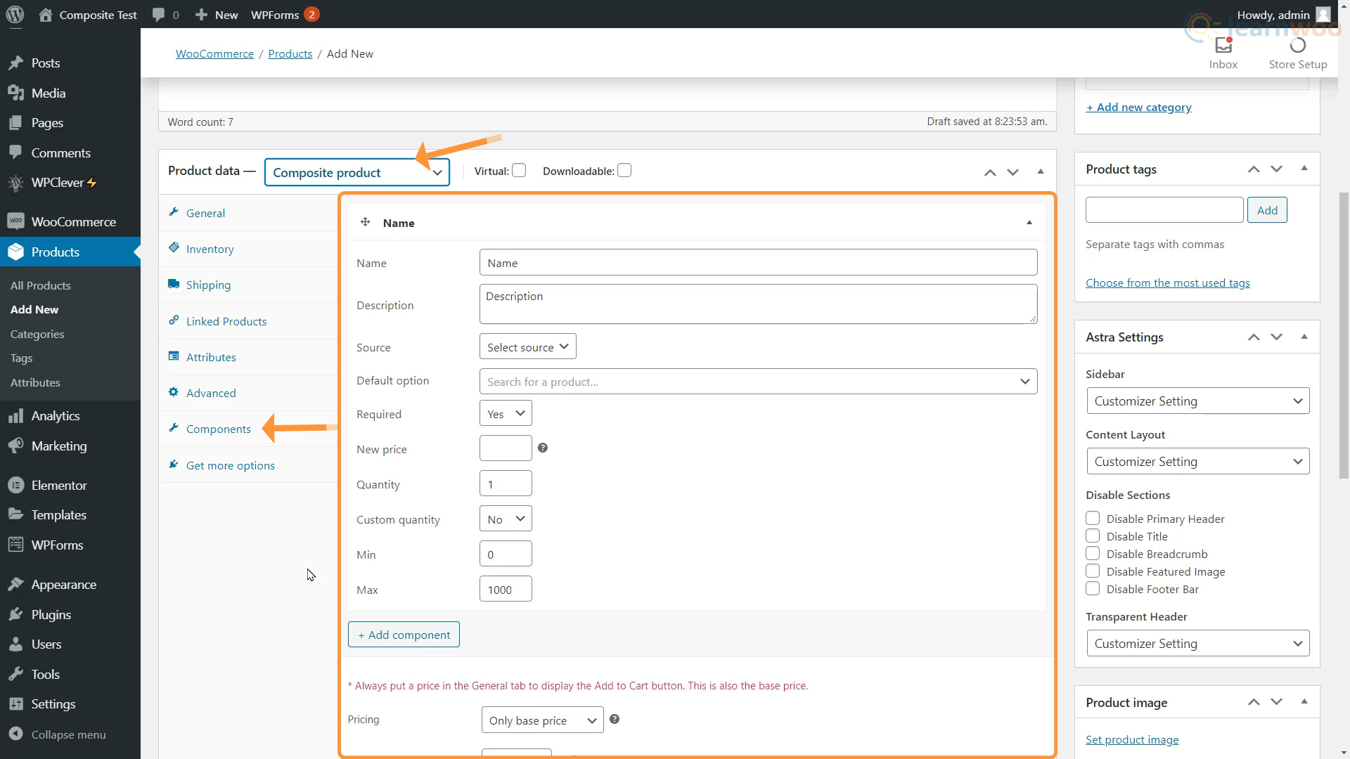
Task: Enter product name in Name field
Action: click(757, 262)
